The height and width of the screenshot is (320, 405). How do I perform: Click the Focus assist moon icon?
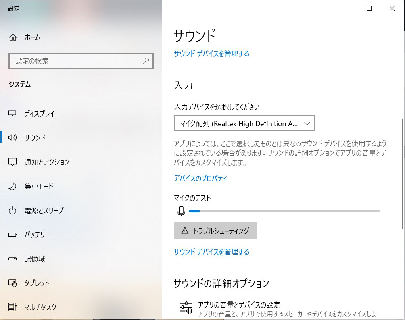[x=13, y=186]
